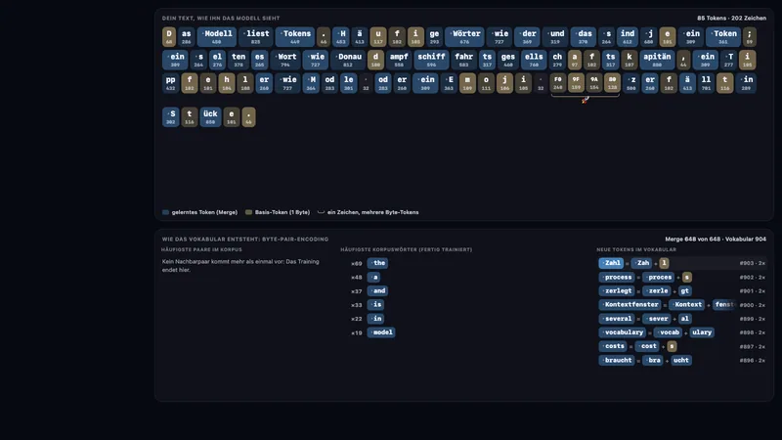Image resolution: width=782 pixels, height=440 pixels.
Task: Select the '9A' emoji byte token
Action: tap(594, 82)
